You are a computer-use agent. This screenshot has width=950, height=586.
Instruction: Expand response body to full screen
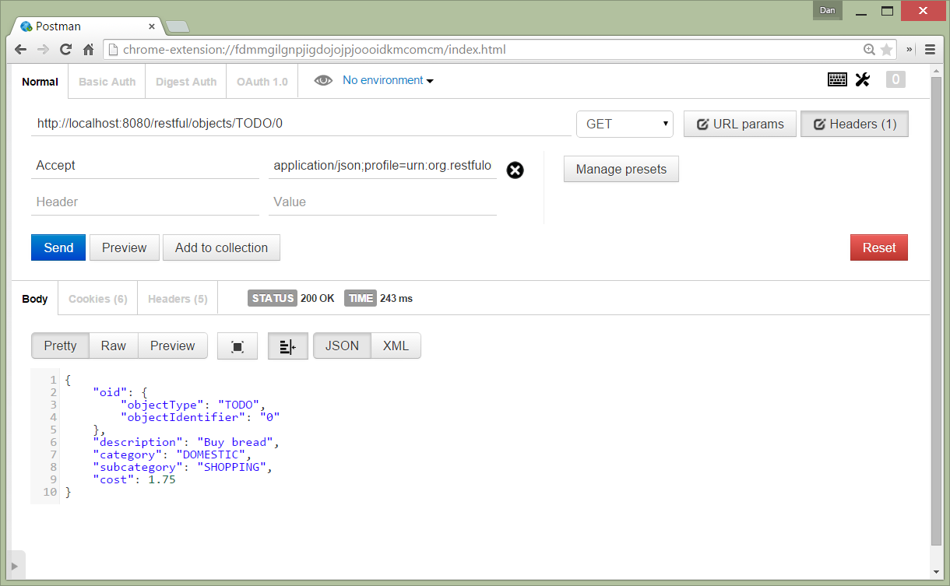[x=237, y=346]
